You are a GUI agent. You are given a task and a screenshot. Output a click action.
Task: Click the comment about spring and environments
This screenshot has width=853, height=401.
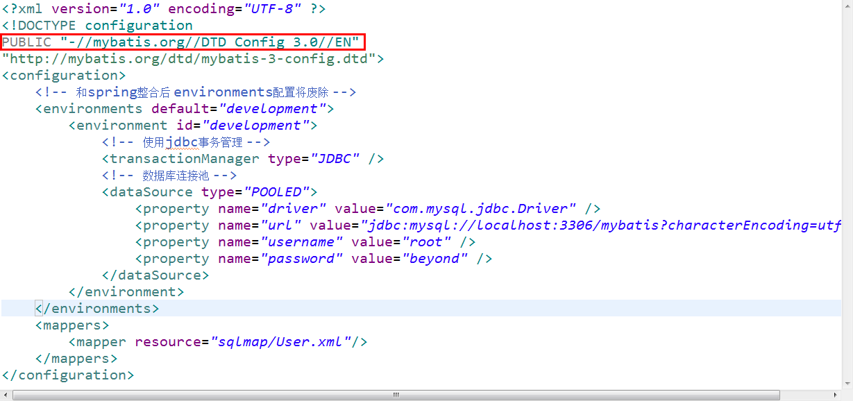pos(196,92)
